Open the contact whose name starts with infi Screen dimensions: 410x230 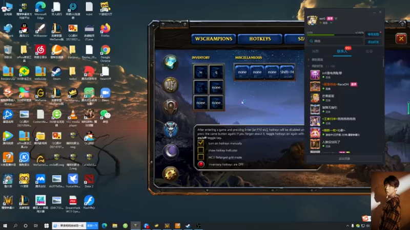coord(344,75)
